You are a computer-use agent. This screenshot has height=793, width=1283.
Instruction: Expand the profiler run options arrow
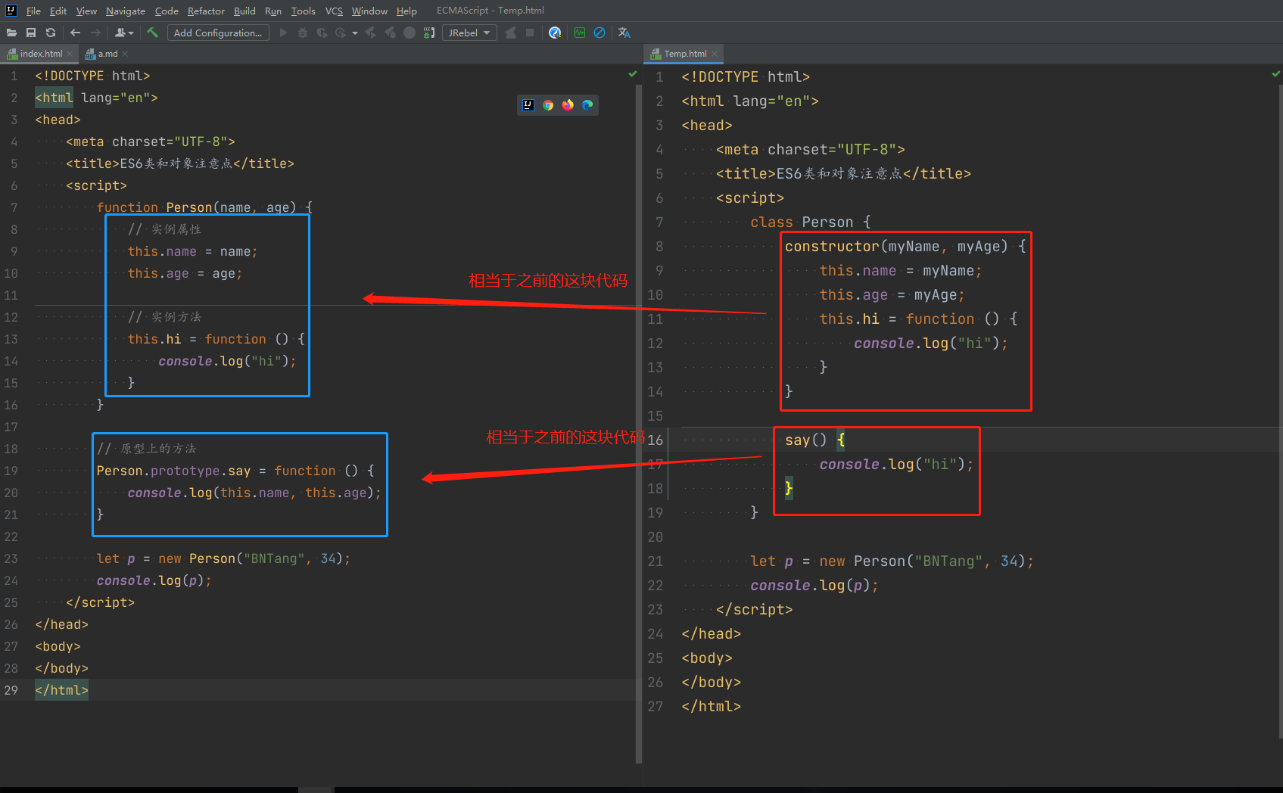pyautogui.click(x=355, y=33)
